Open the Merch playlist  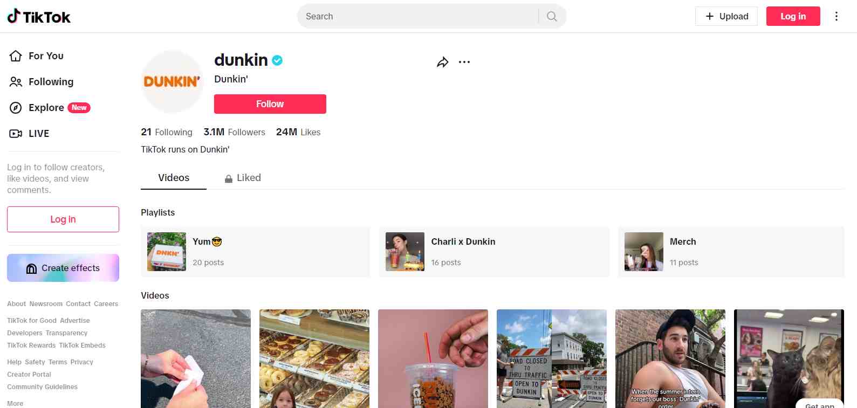click(x=731, y=252)
